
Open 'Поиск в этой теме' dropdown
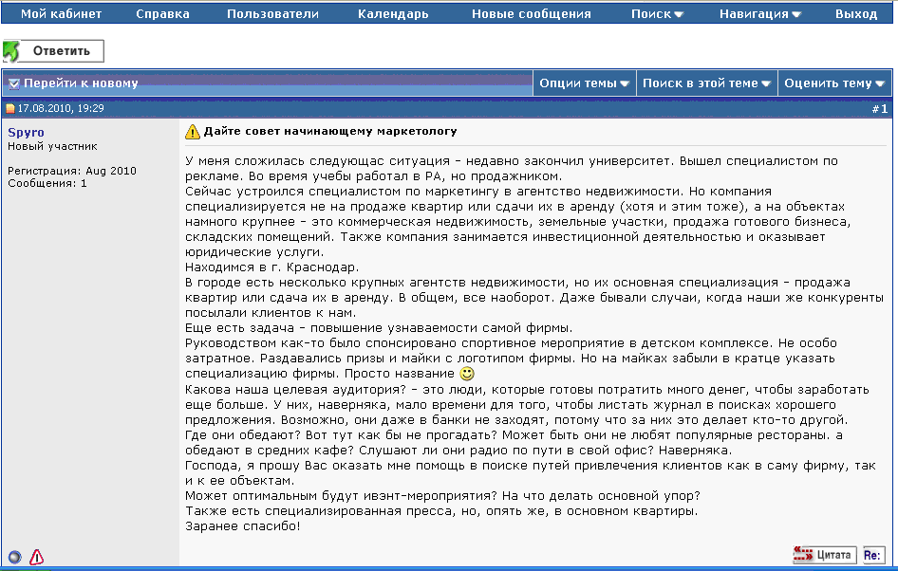[706, 83]
